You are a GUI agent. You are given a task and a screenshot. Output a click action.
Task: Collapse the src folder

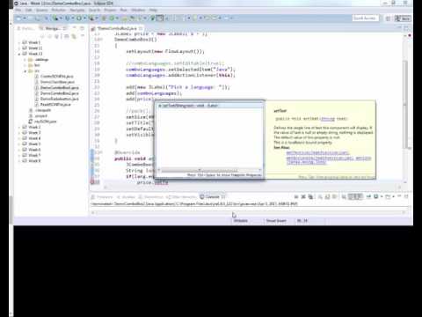point(25,70)
